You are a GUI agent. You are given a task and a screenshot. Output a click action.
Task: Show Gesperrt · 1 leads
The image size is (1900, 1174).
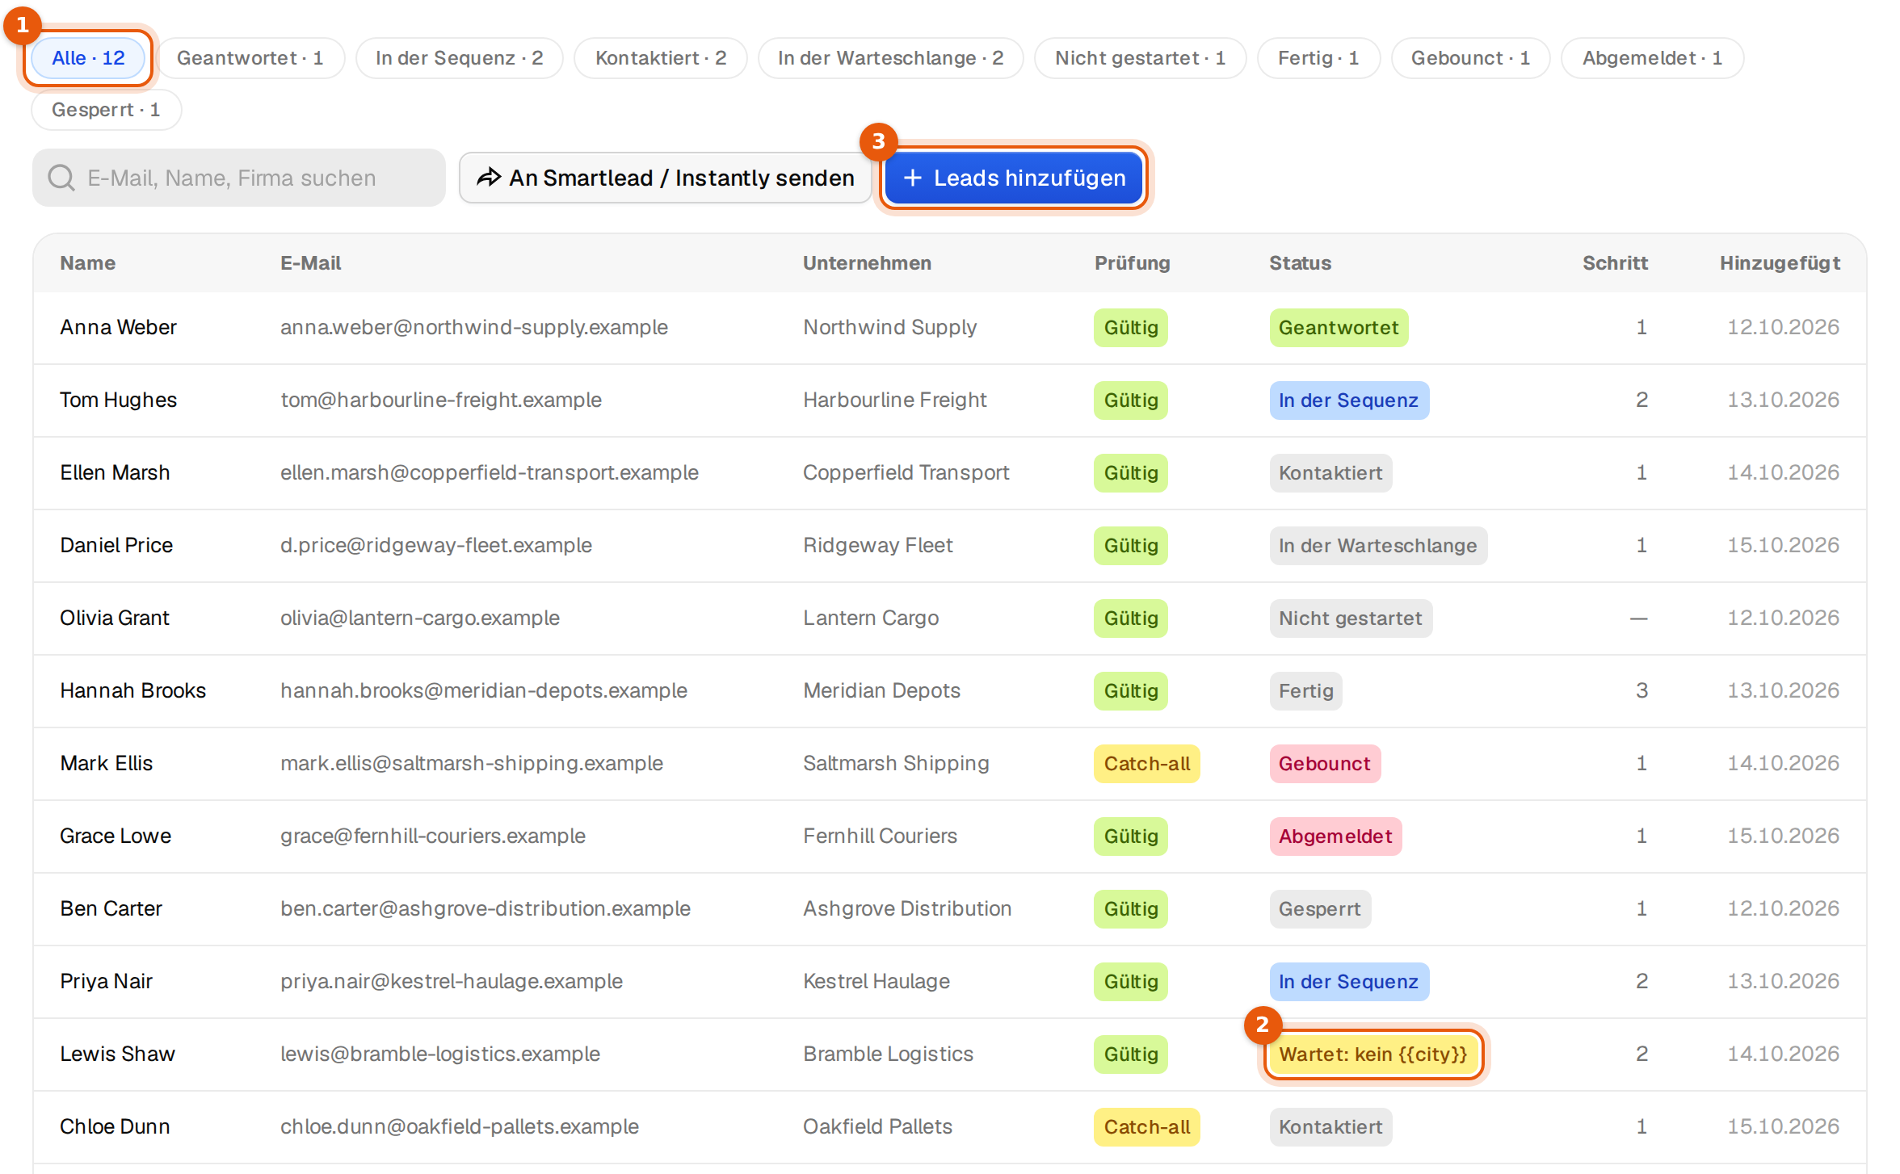pyautogui.click(x=106, y=110)
